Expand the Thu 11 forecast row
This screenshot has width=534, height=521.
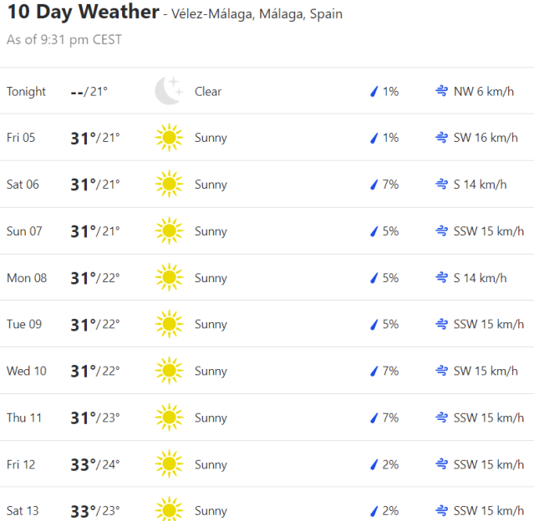[267, 417]
